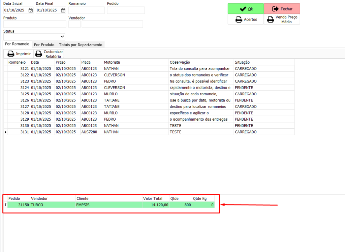Print the Acertos report
Viewport: 345px width, 252px height.
[246, 20]
